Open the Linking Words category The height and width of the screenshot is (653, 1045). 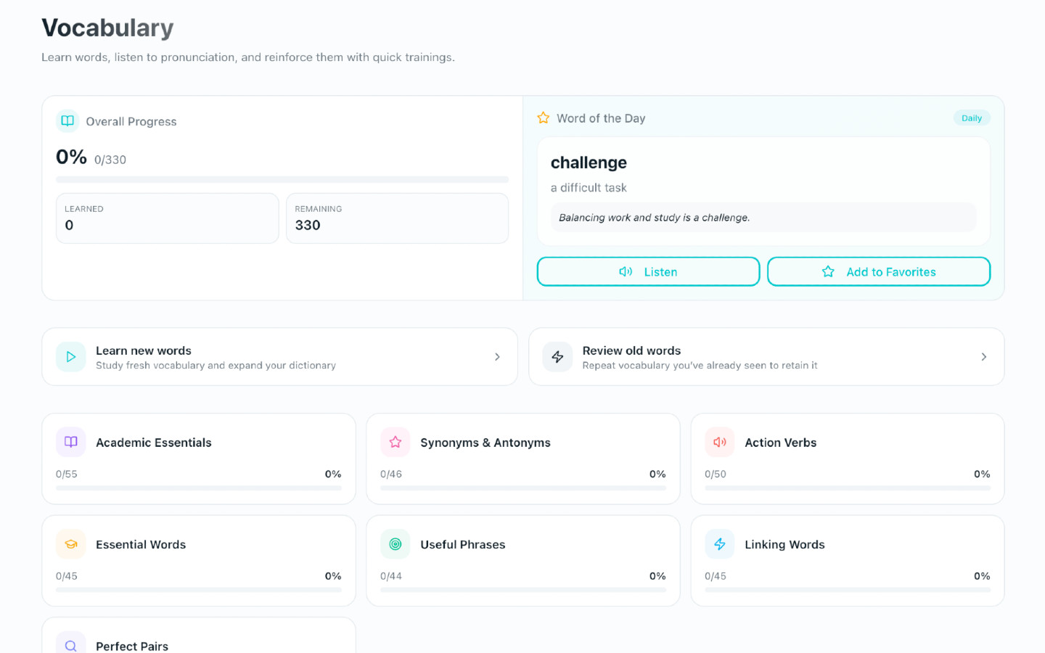click(848, 561)
